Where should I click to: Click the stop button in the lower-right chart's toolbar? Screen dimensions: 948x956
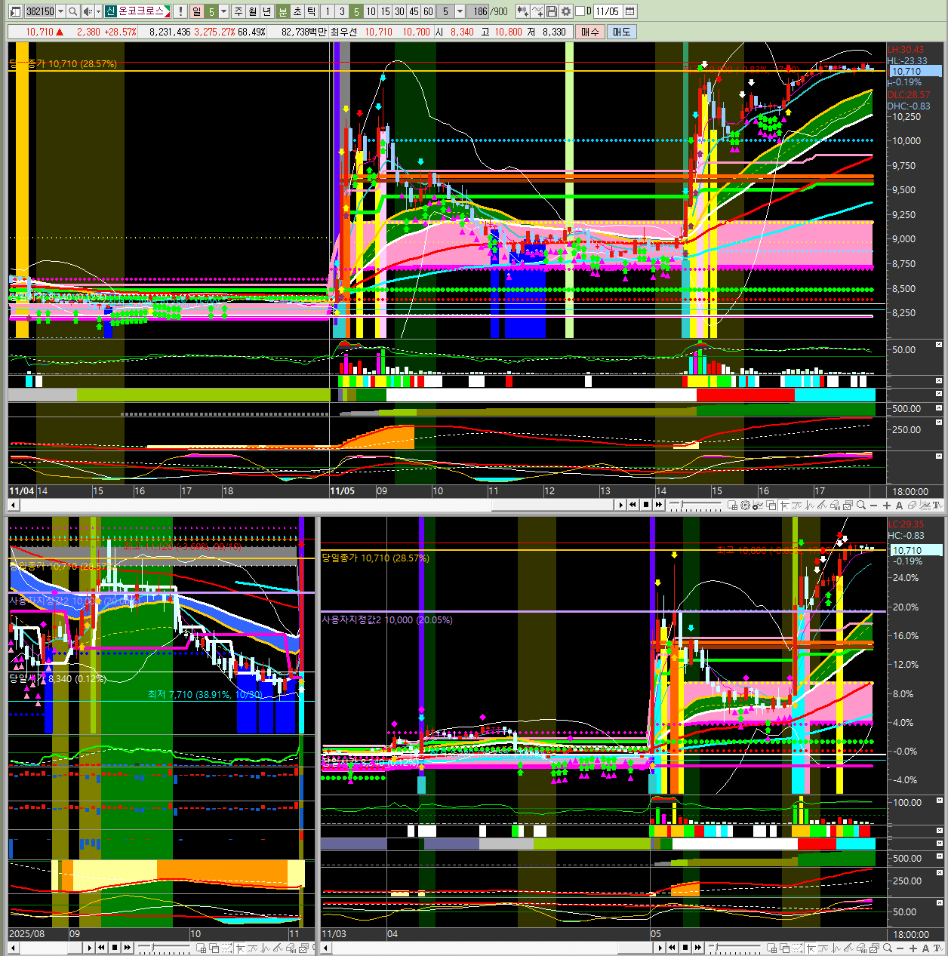(685, 948)
